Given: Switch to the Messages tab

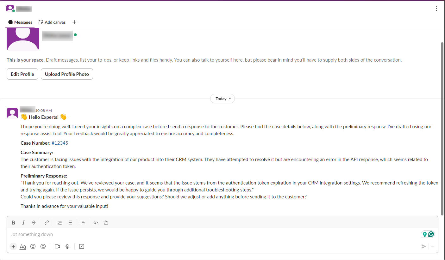Looking at the screenshot, I should 20,22.
